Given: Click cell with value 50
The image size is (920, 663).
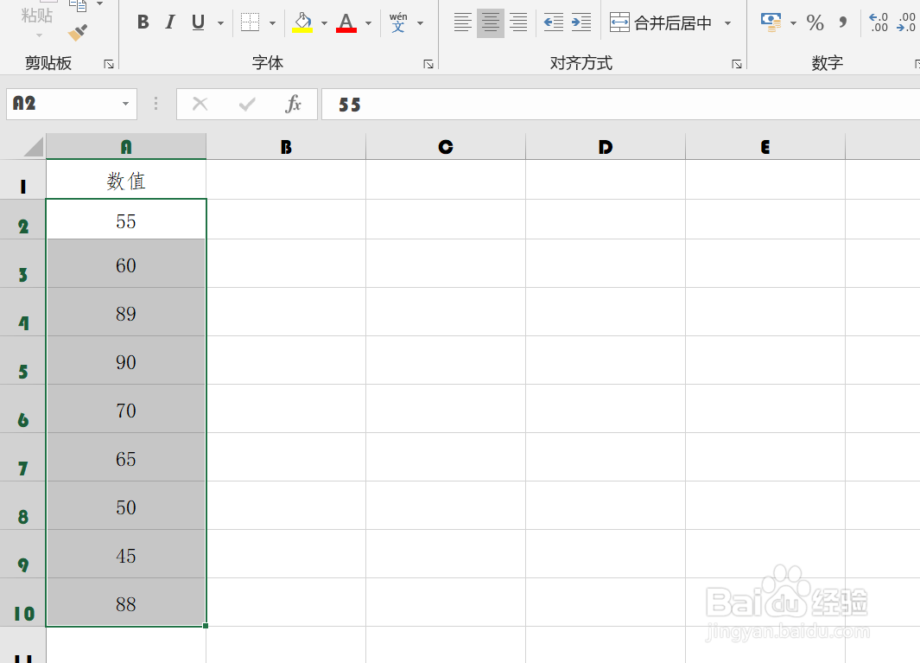Looking at the screenshot, I should coord(126,506).
